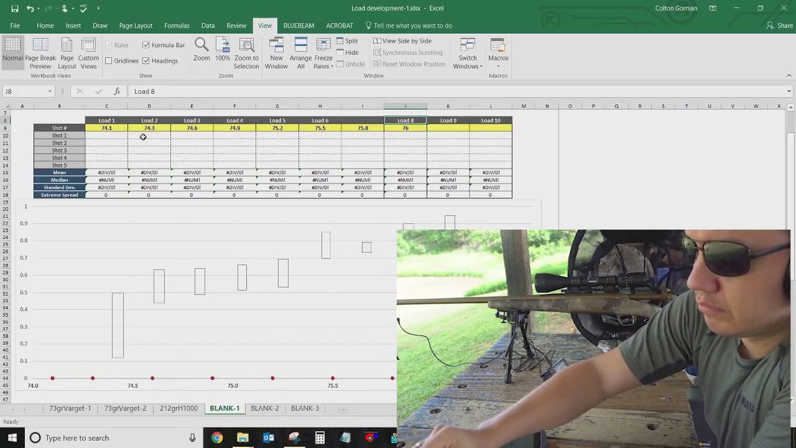Select the BLANK-2 sheet tab

(x=264, y=408)
